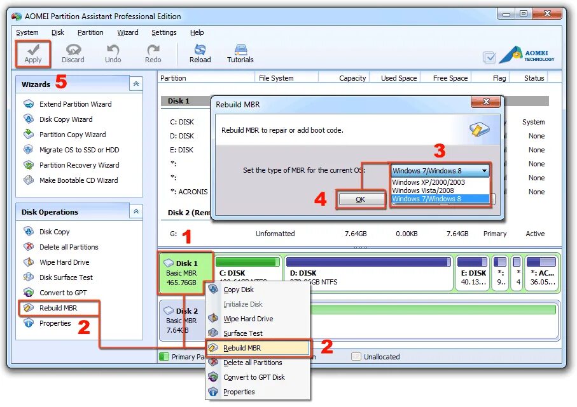Choose Surface Test from context menu
Viewport: 577px width, 407px height.
[x=258, y=333]
